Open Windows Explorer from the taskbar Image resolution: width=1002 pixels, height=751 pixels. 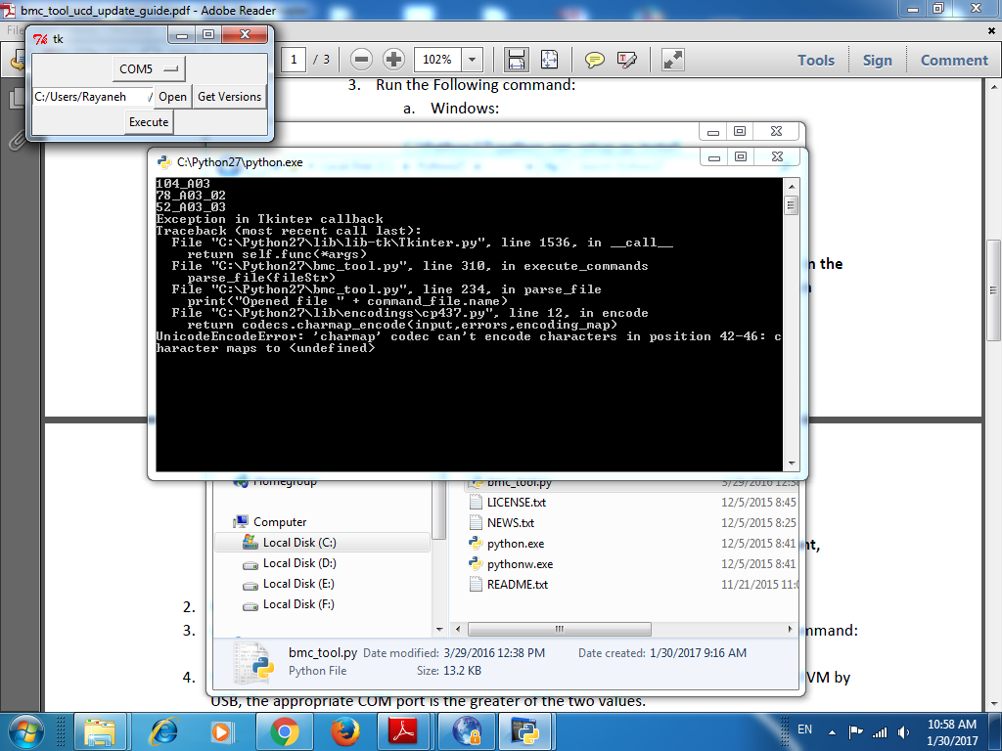coord(100,731)
